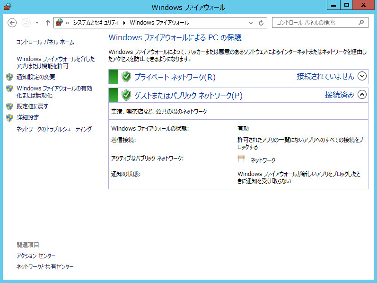Click the arrow after システムとセキュリティ breadcrumb
This screenshot has height=283, width=377.
124,23
